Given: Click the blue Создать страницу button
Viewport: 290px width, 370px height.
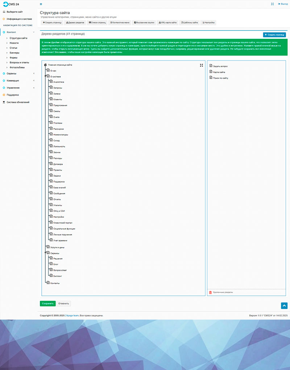Looking at the screenshot, I should pos(274,35).
